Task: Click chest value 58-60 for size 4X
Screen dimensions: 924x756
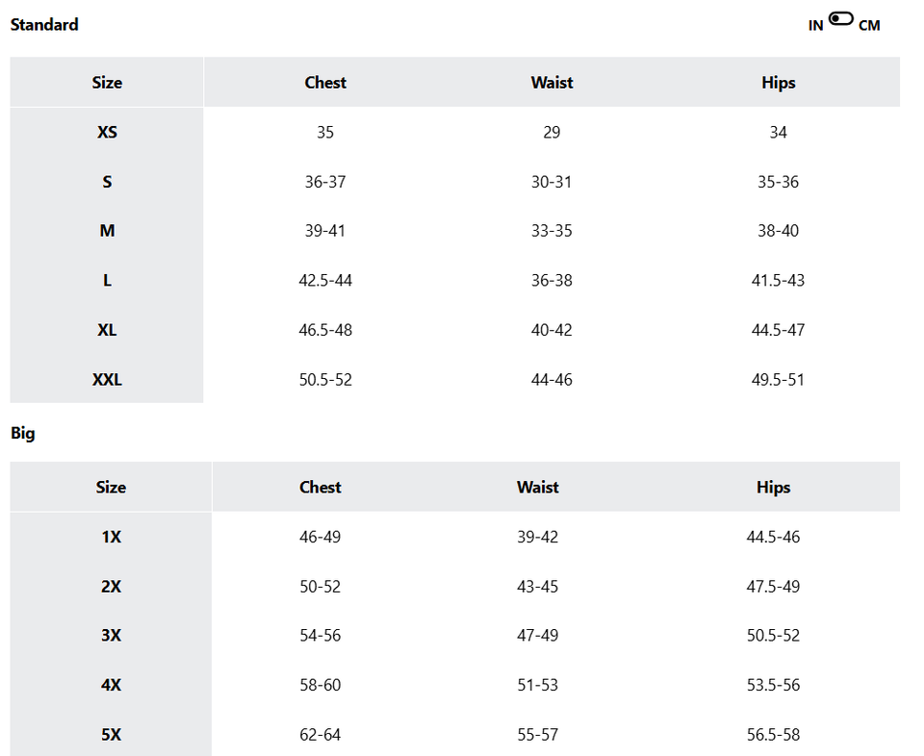Action: pos(321,686)
